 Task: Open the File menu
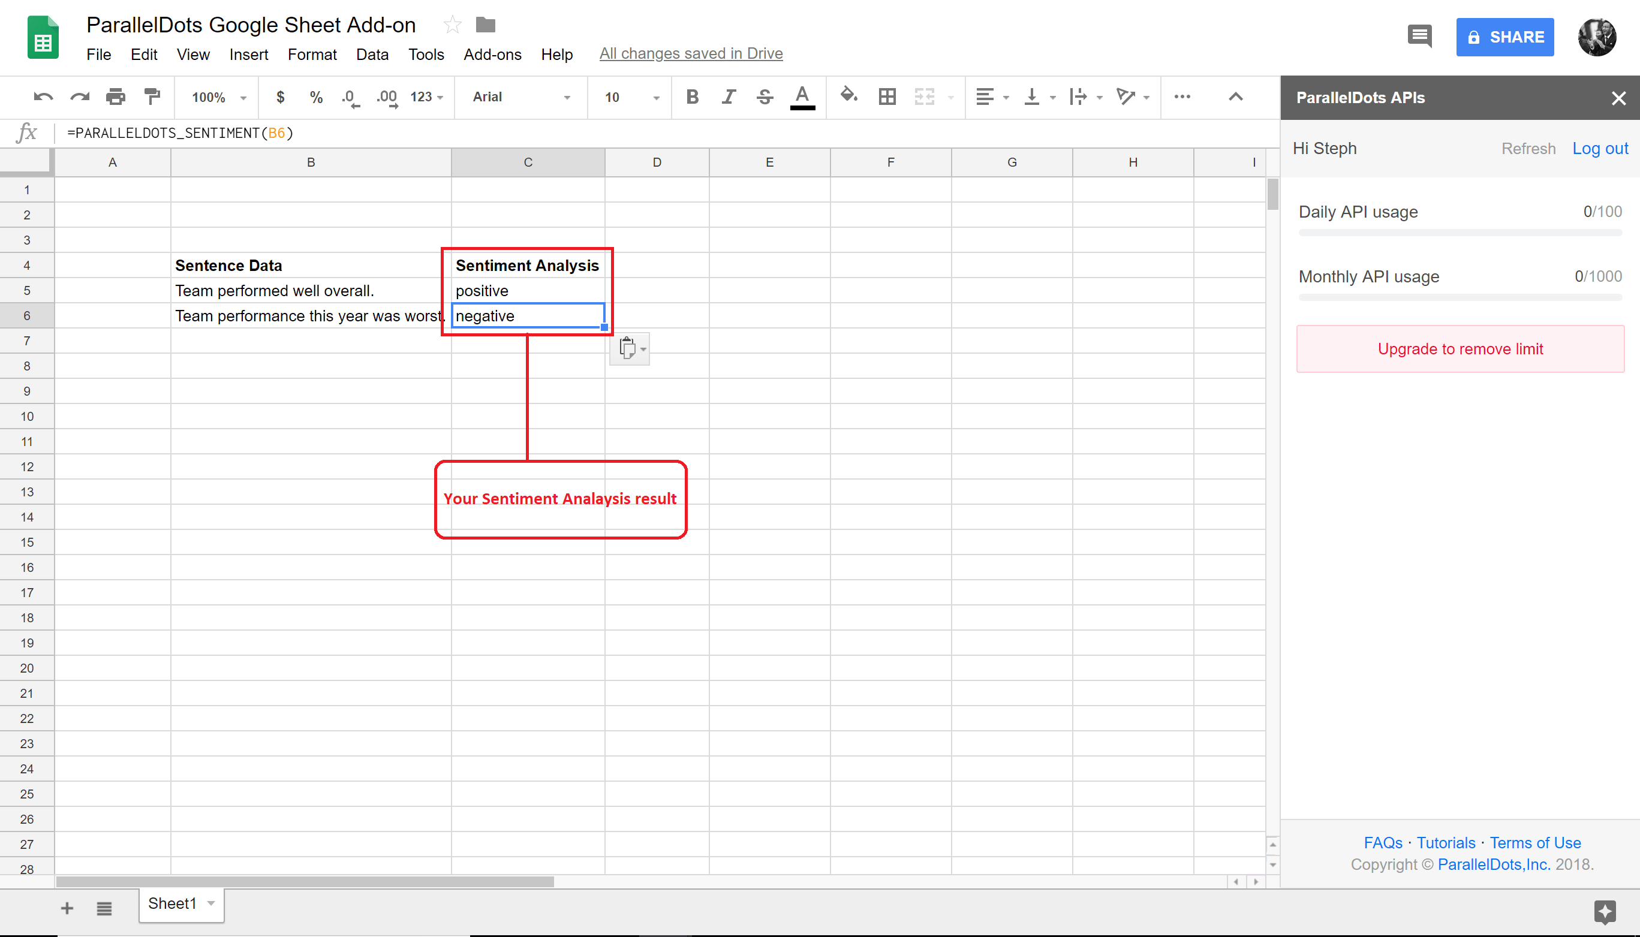click(98, 55)
